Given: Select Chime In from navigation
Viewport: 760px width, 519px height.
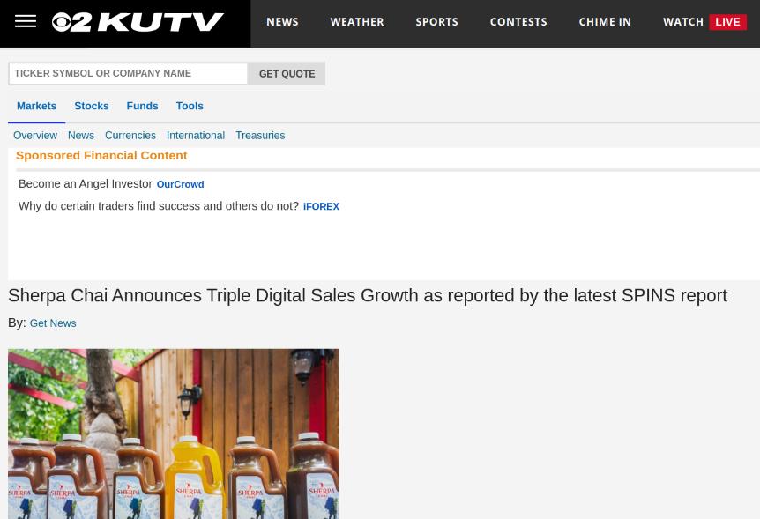Looking at the screenshot, I should [x=605, y=22].
